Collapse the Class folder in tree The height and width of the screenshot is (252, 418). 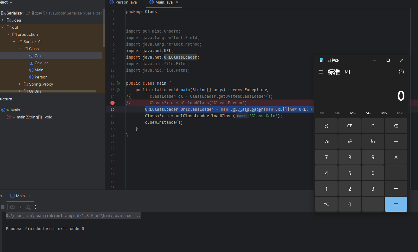(x=20, y=49)
